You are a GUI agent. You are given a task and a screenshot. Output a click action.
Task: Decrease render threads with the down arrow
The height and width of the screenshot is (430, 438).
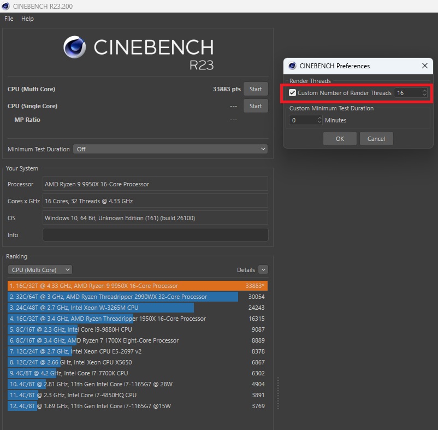pos(424,95)
